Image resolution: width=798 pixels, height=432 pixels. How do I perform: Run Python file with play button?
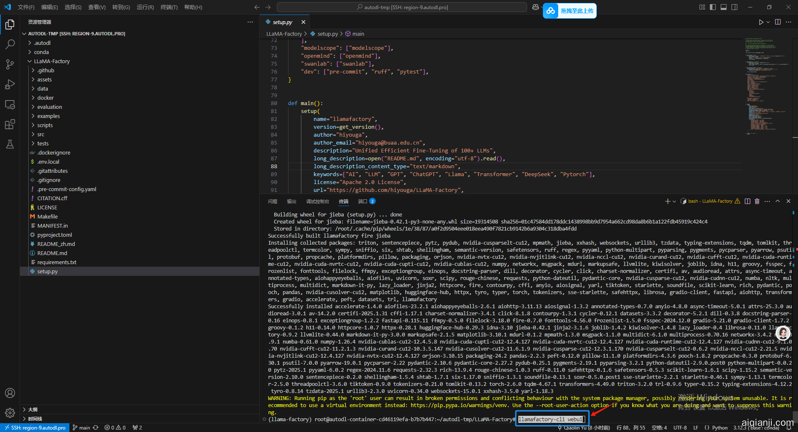[x=761, y=22]
